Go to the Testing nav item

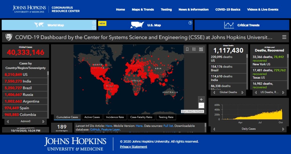click(166, 9)
